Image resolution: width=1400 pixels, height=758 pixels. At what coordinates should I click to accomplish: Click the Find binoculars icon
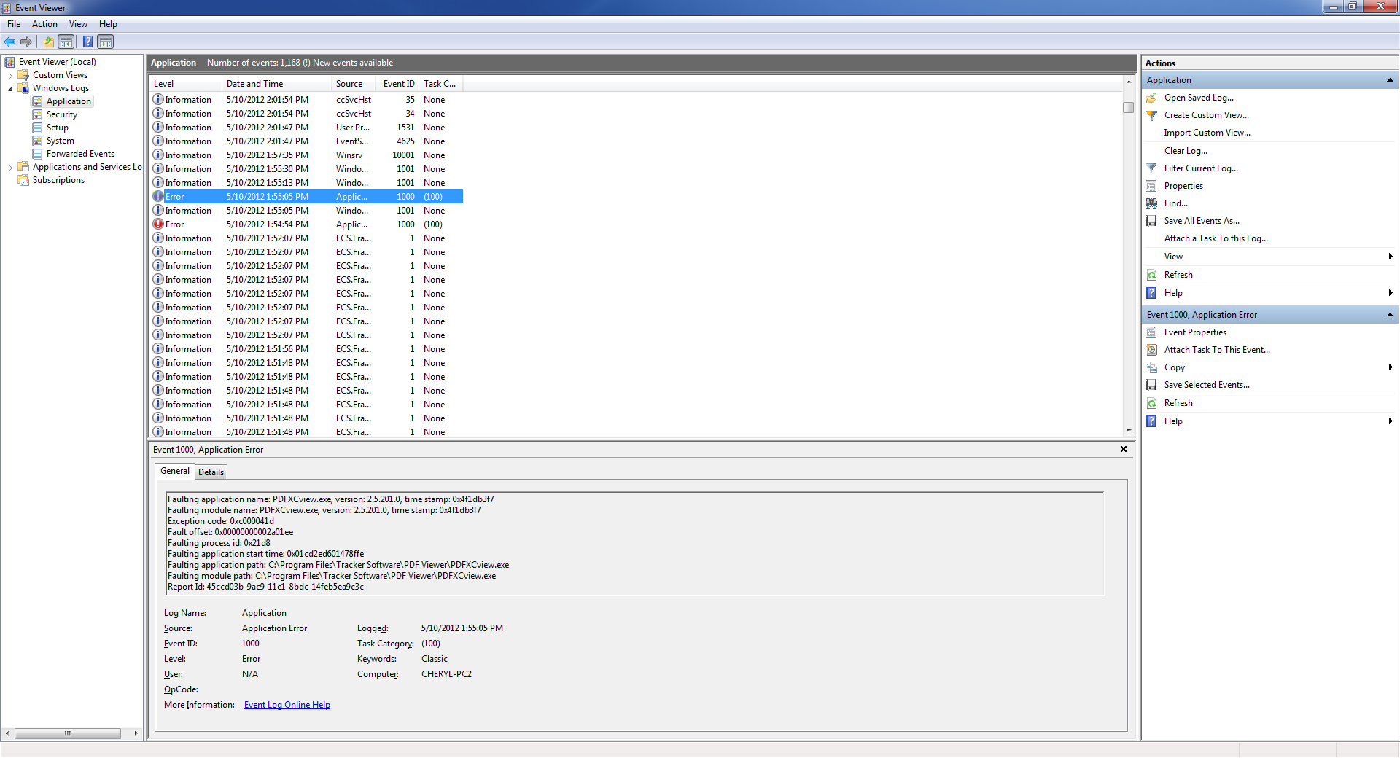(x=1151, y=203)
